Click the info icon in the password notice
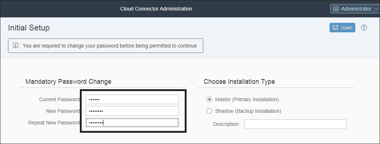 pos(16,45)
